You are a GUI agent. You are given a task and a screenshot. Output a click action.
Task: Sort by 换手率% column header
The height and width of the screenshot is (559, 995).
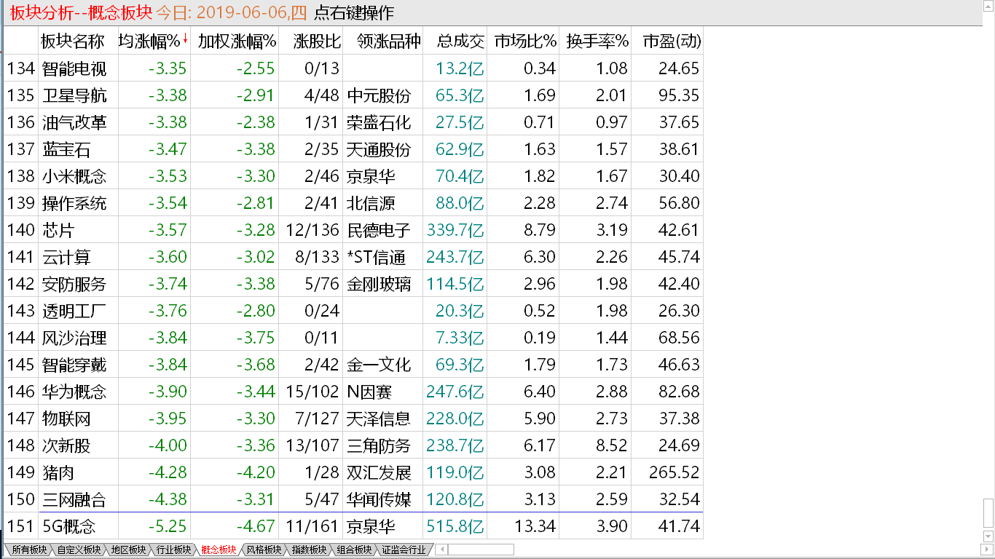coord(597,41)
